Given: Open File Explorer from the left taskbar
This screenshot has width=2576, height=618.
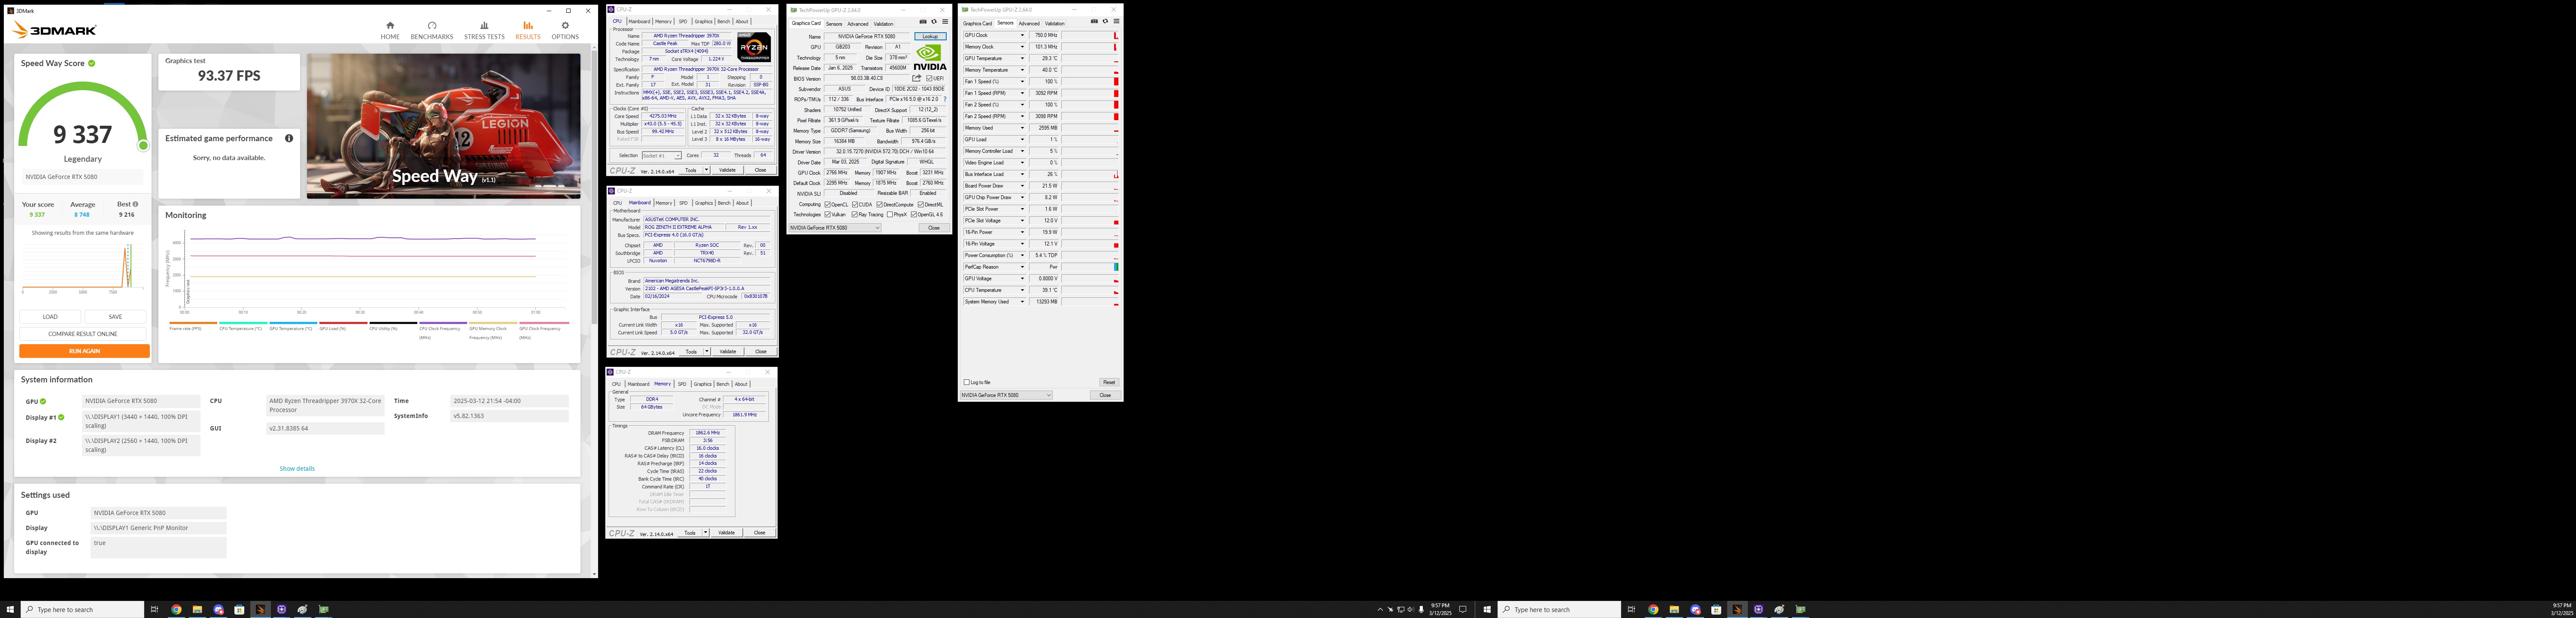Looking at the screenshot, I should [197, 609].
